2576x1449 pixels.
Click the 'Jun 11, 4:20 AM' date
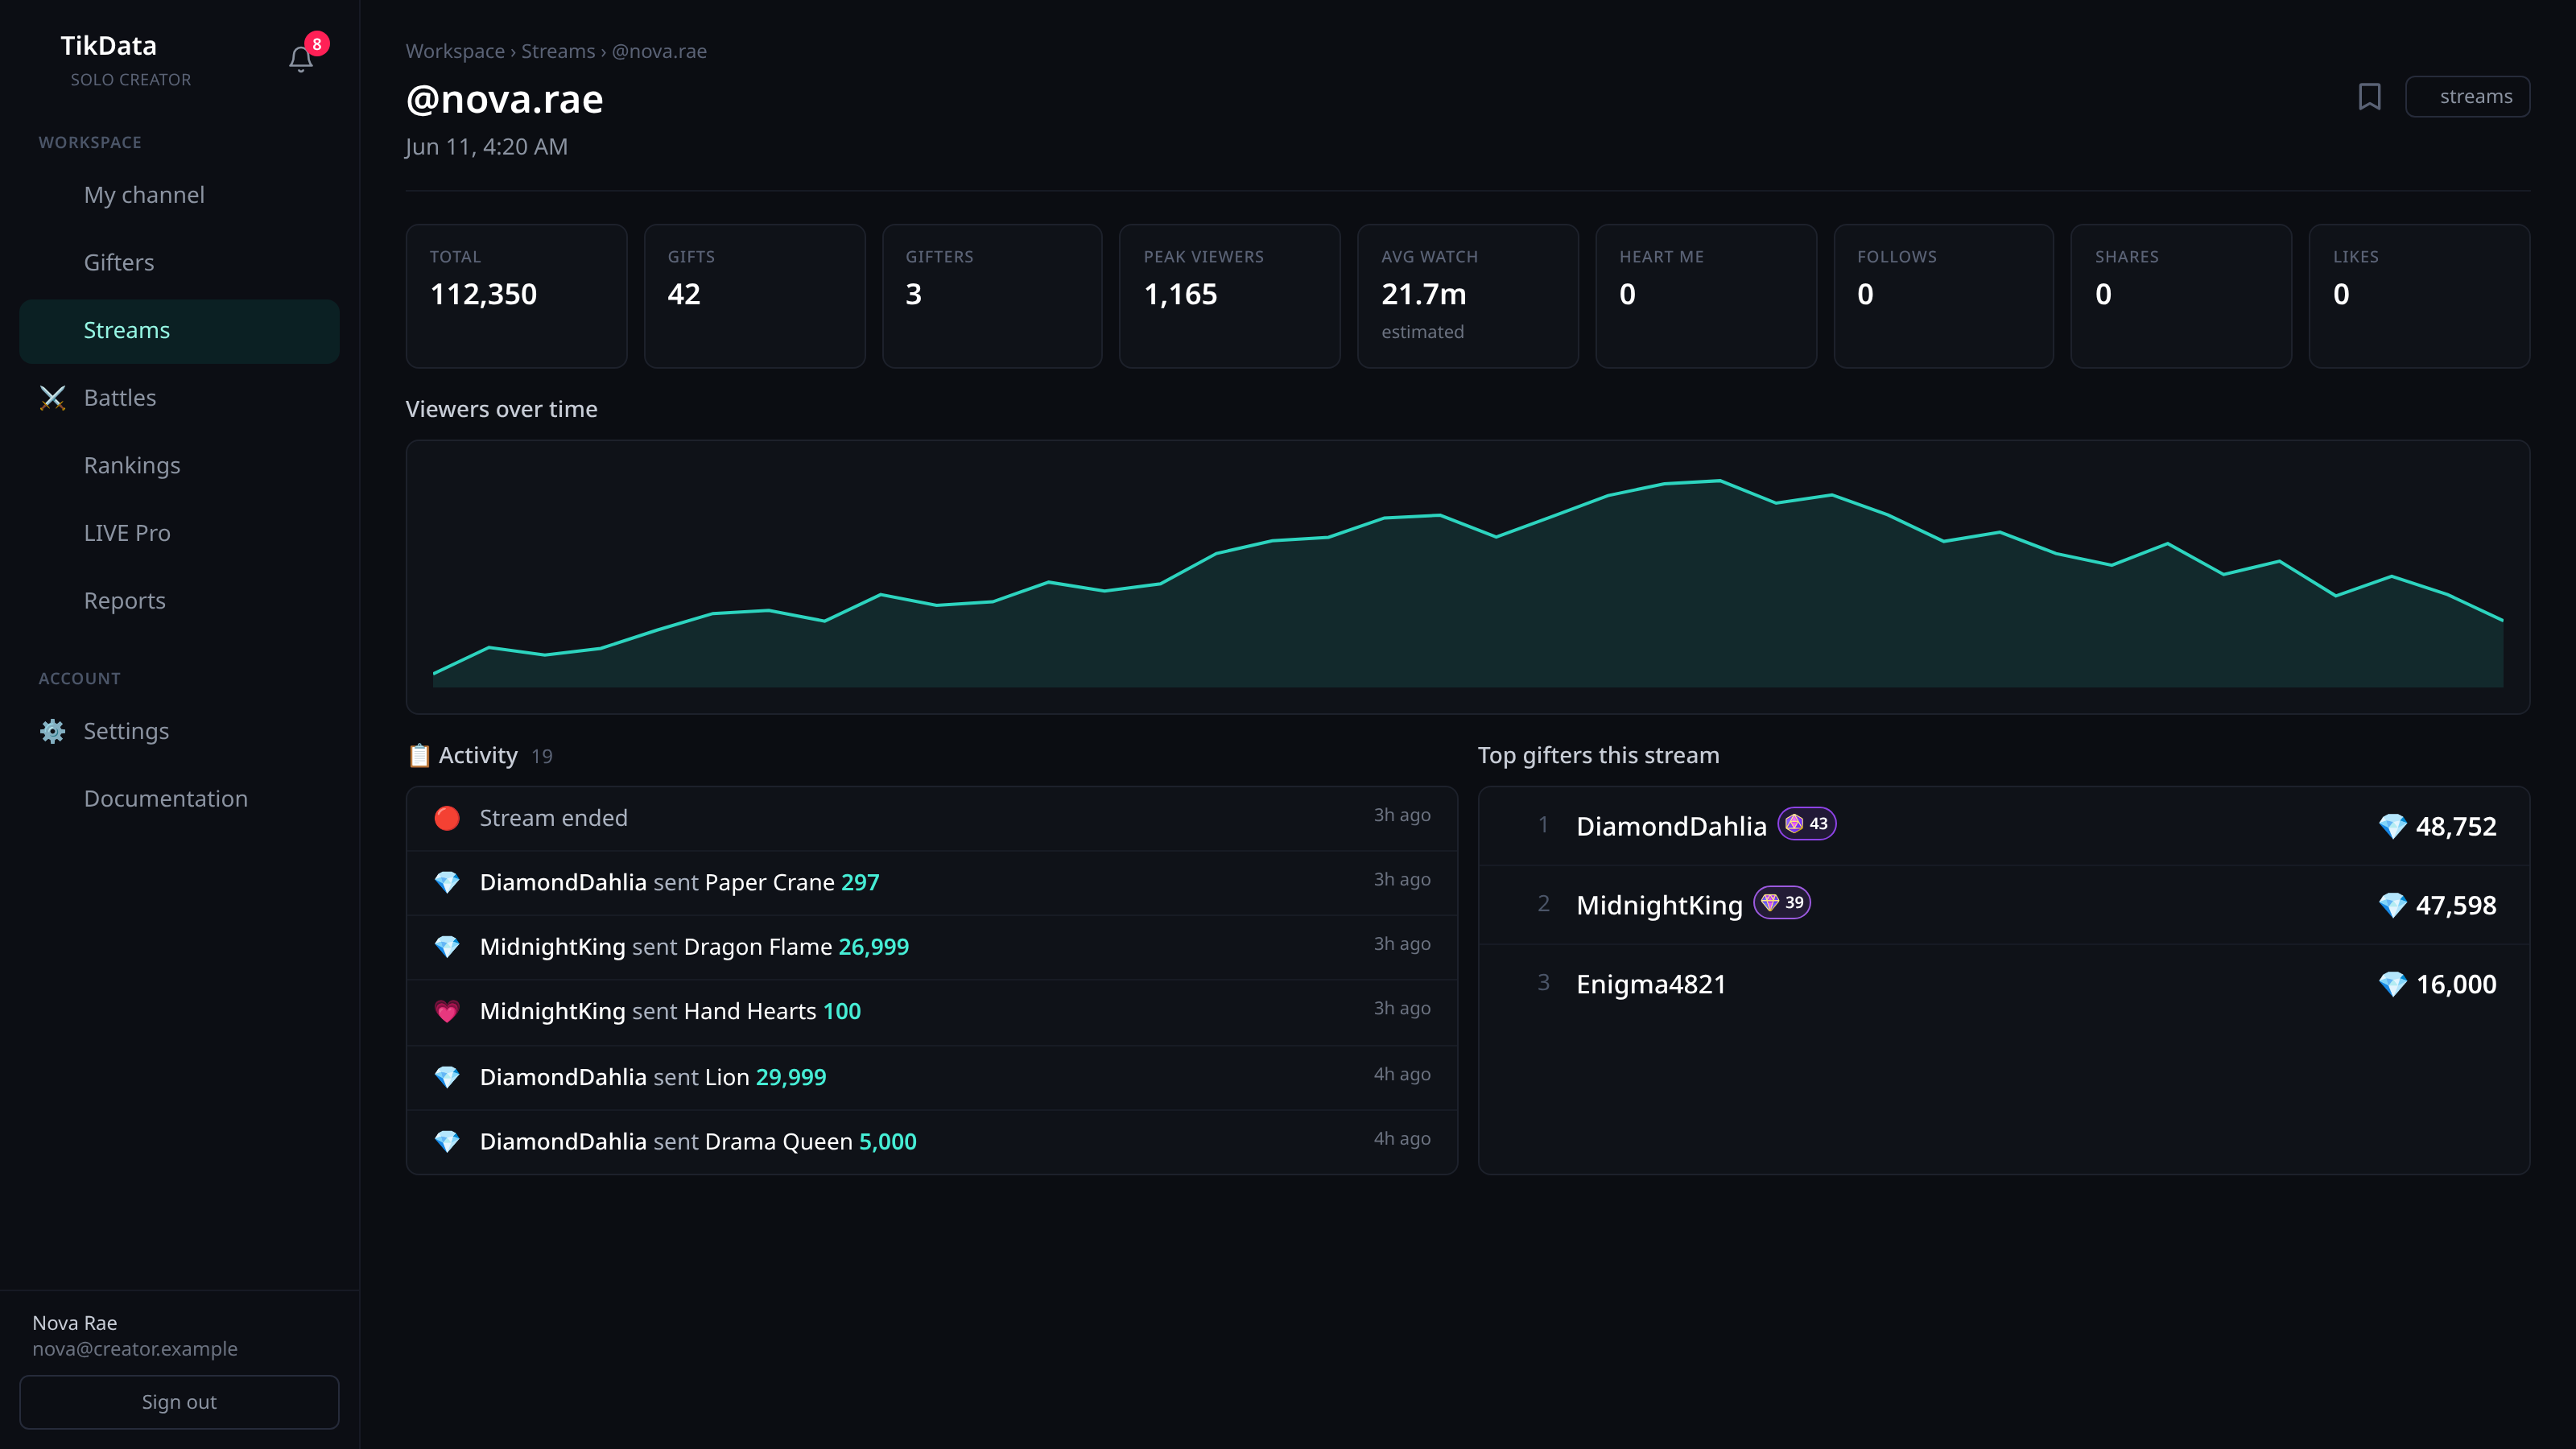pos(486,147)
